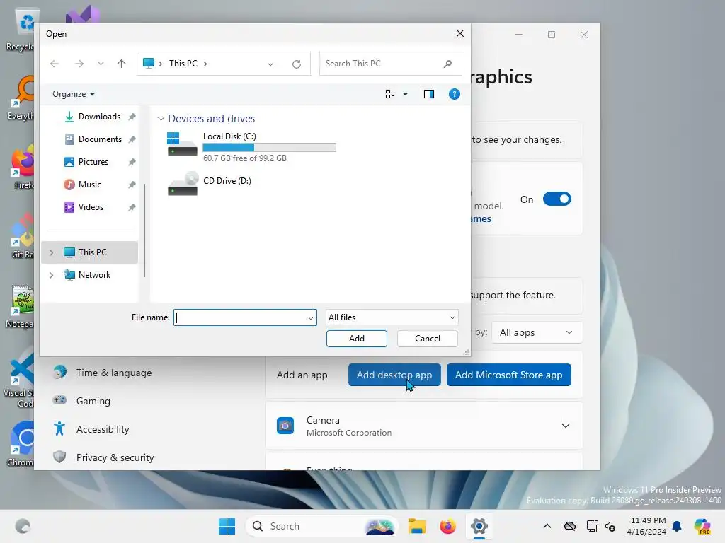Click the Search This PC field
This screenshot has width=725, height=543.
coord(390,64)
